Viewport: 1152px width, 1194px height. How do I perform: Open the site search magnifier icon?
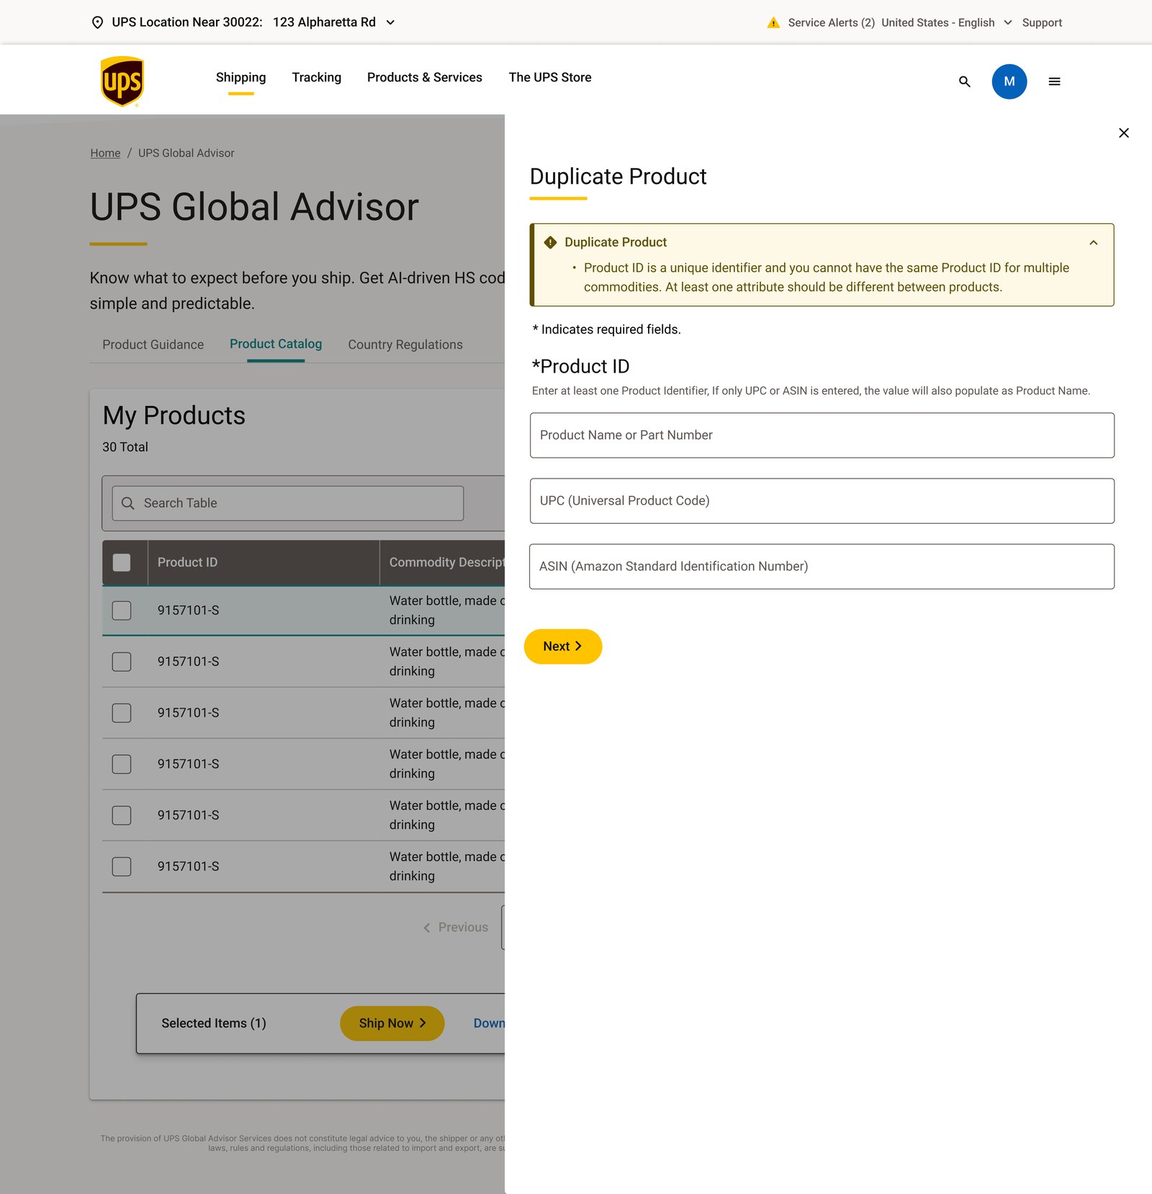tap(964, 81)
